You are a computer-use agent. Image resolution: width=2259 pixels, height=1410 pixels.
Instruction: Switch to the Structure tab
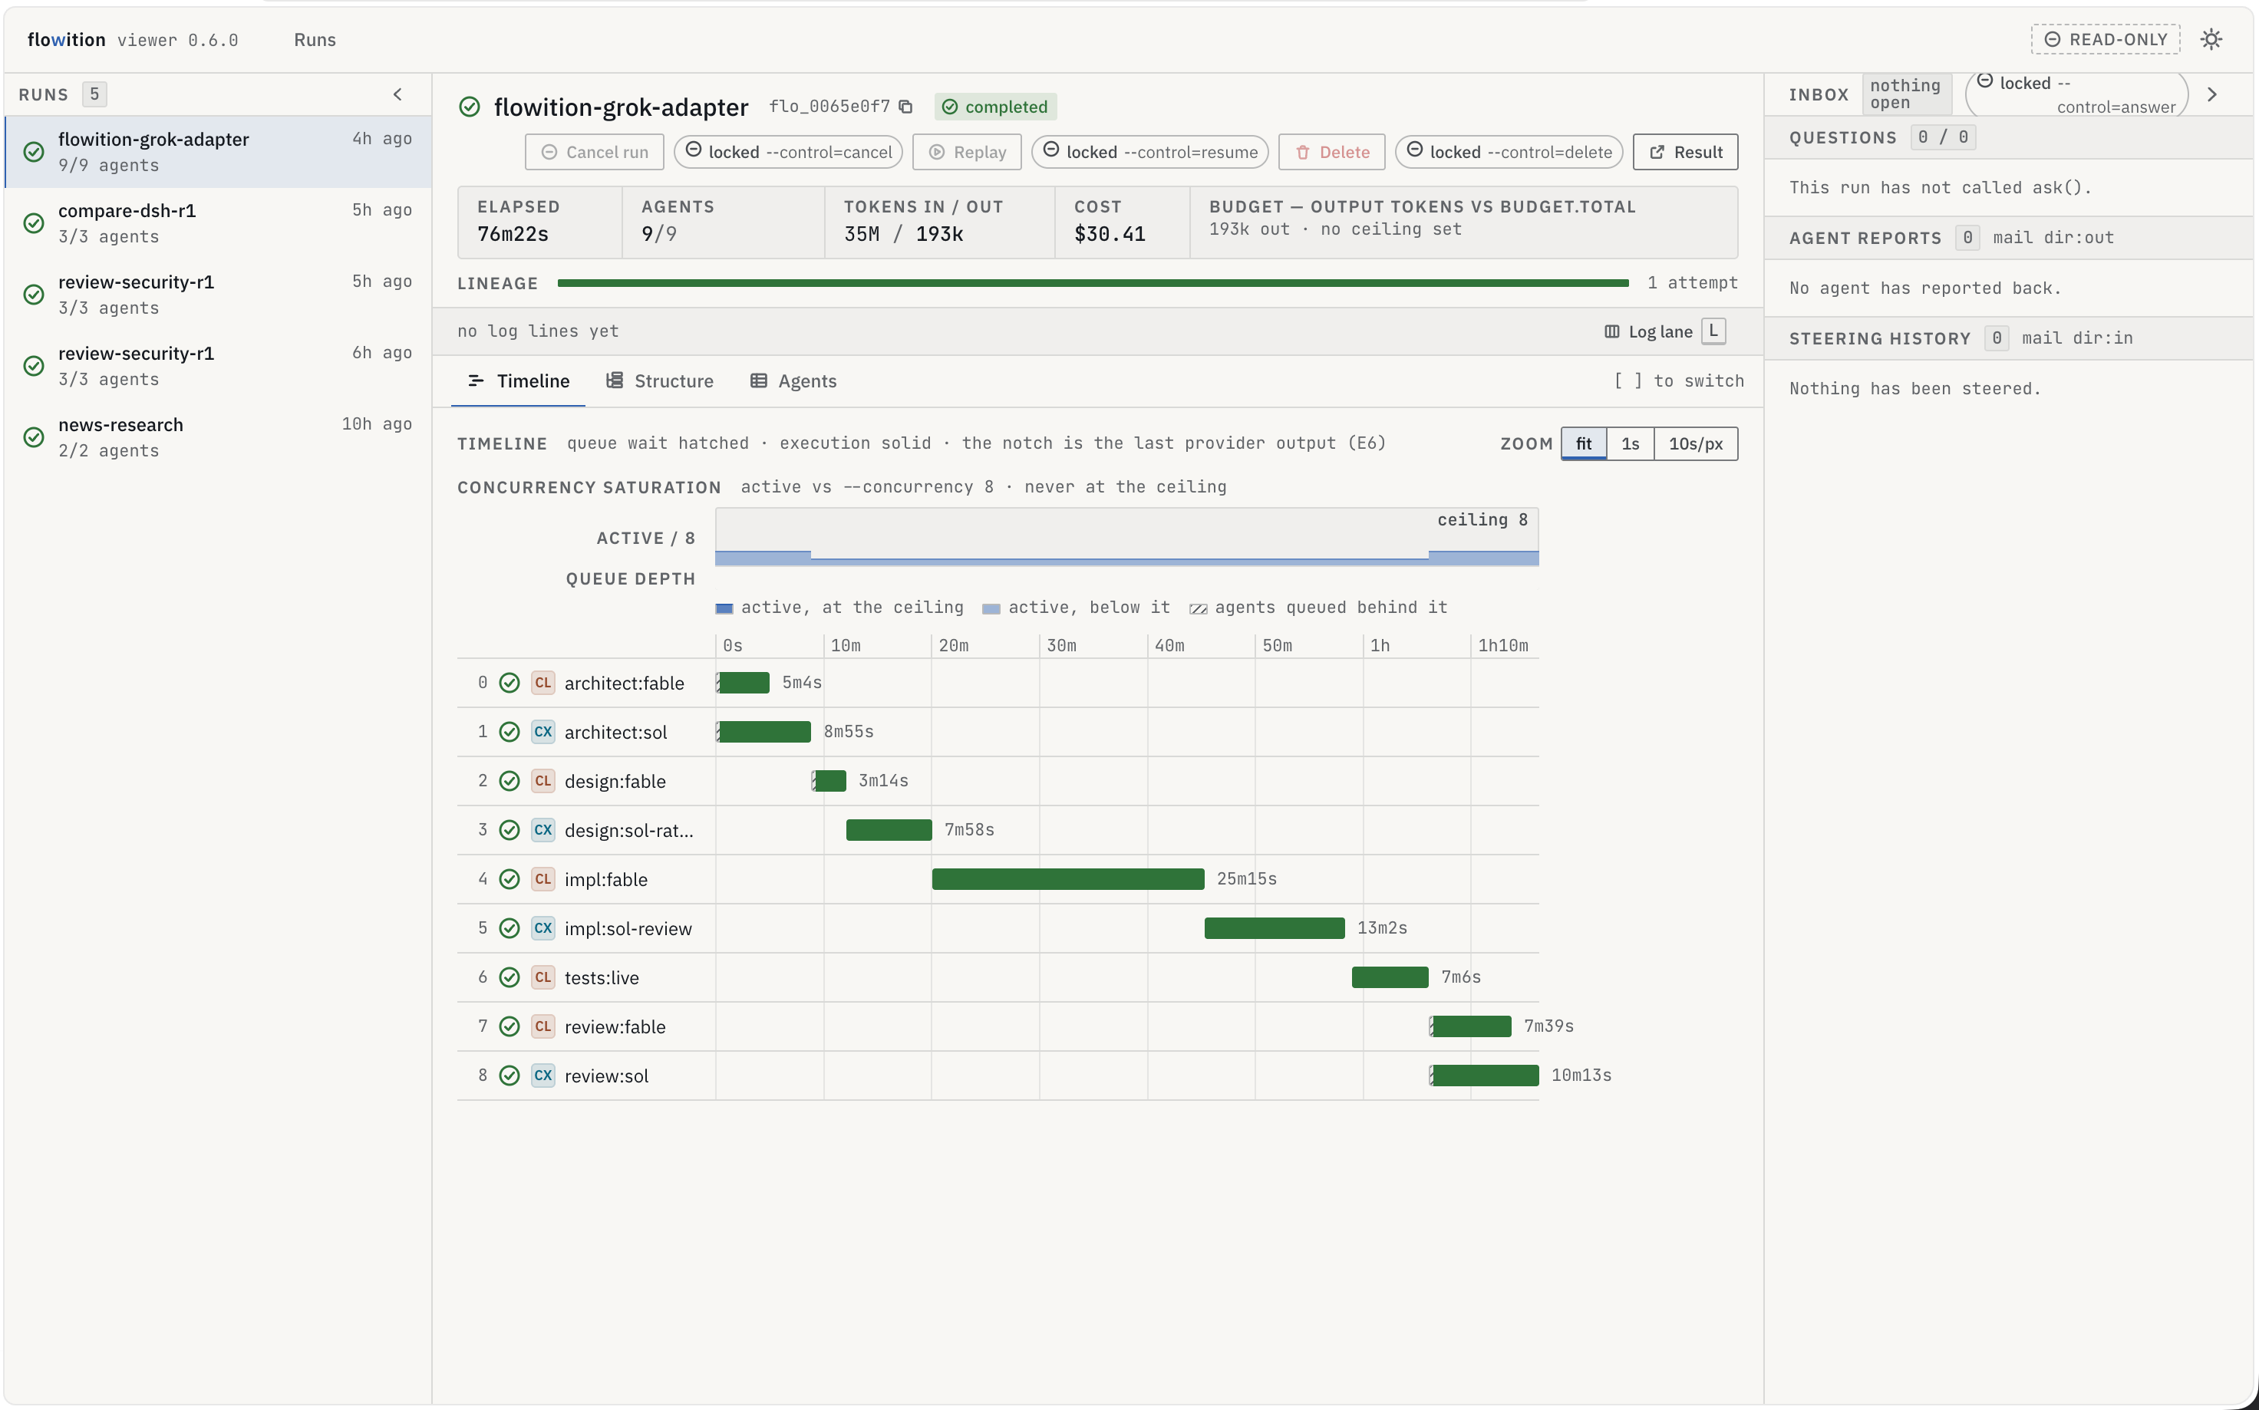click(659, 381)
